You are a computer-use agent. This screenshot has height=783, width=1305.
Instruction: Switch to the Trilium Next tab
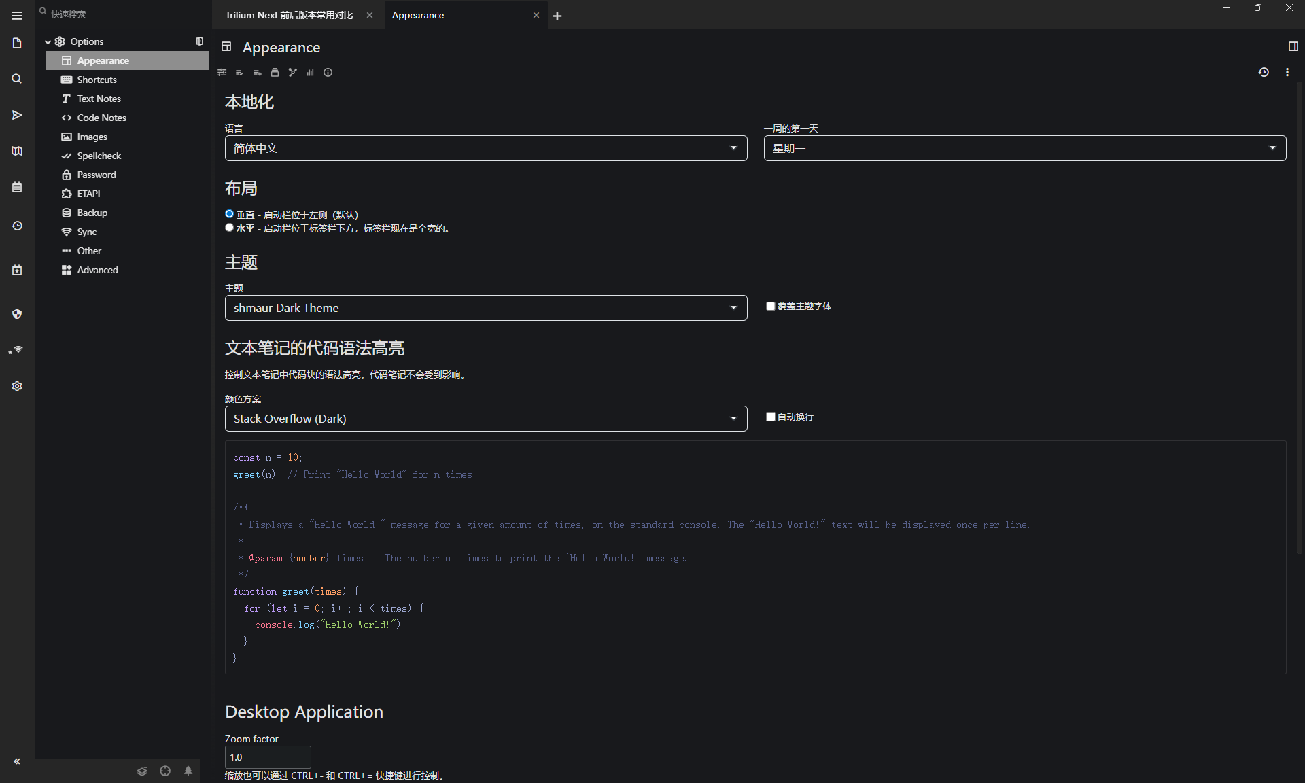[289, 15]
